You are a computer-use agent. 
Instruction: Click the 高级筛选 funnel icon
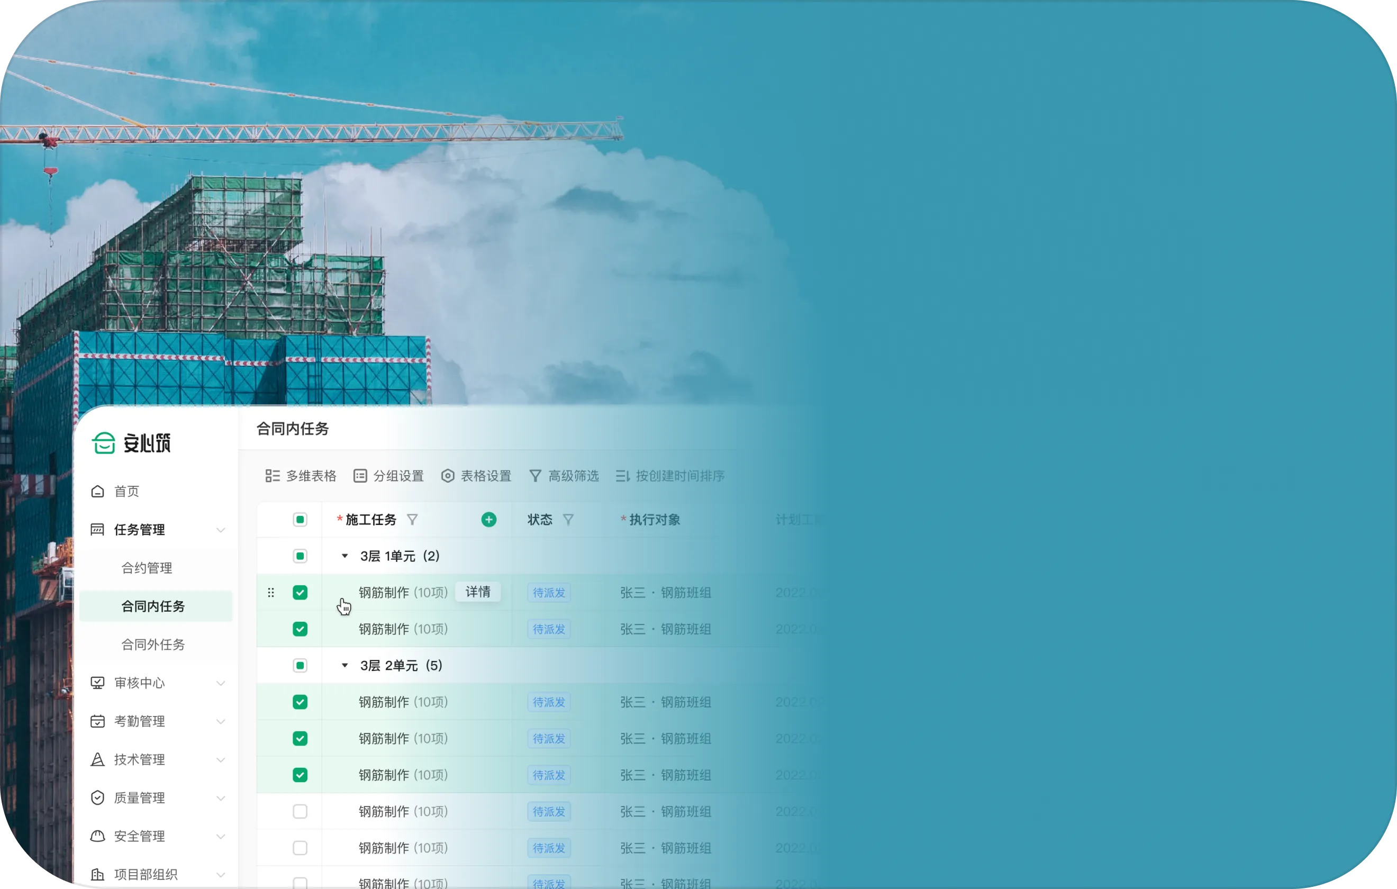coord(535,476)
